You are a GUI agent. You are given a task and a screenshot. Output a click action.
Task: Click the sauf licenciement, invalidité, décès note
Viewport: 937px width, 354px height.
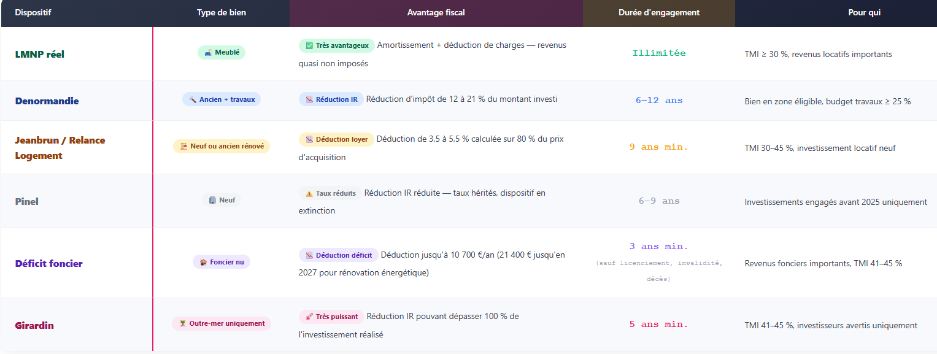pos(659,271)
